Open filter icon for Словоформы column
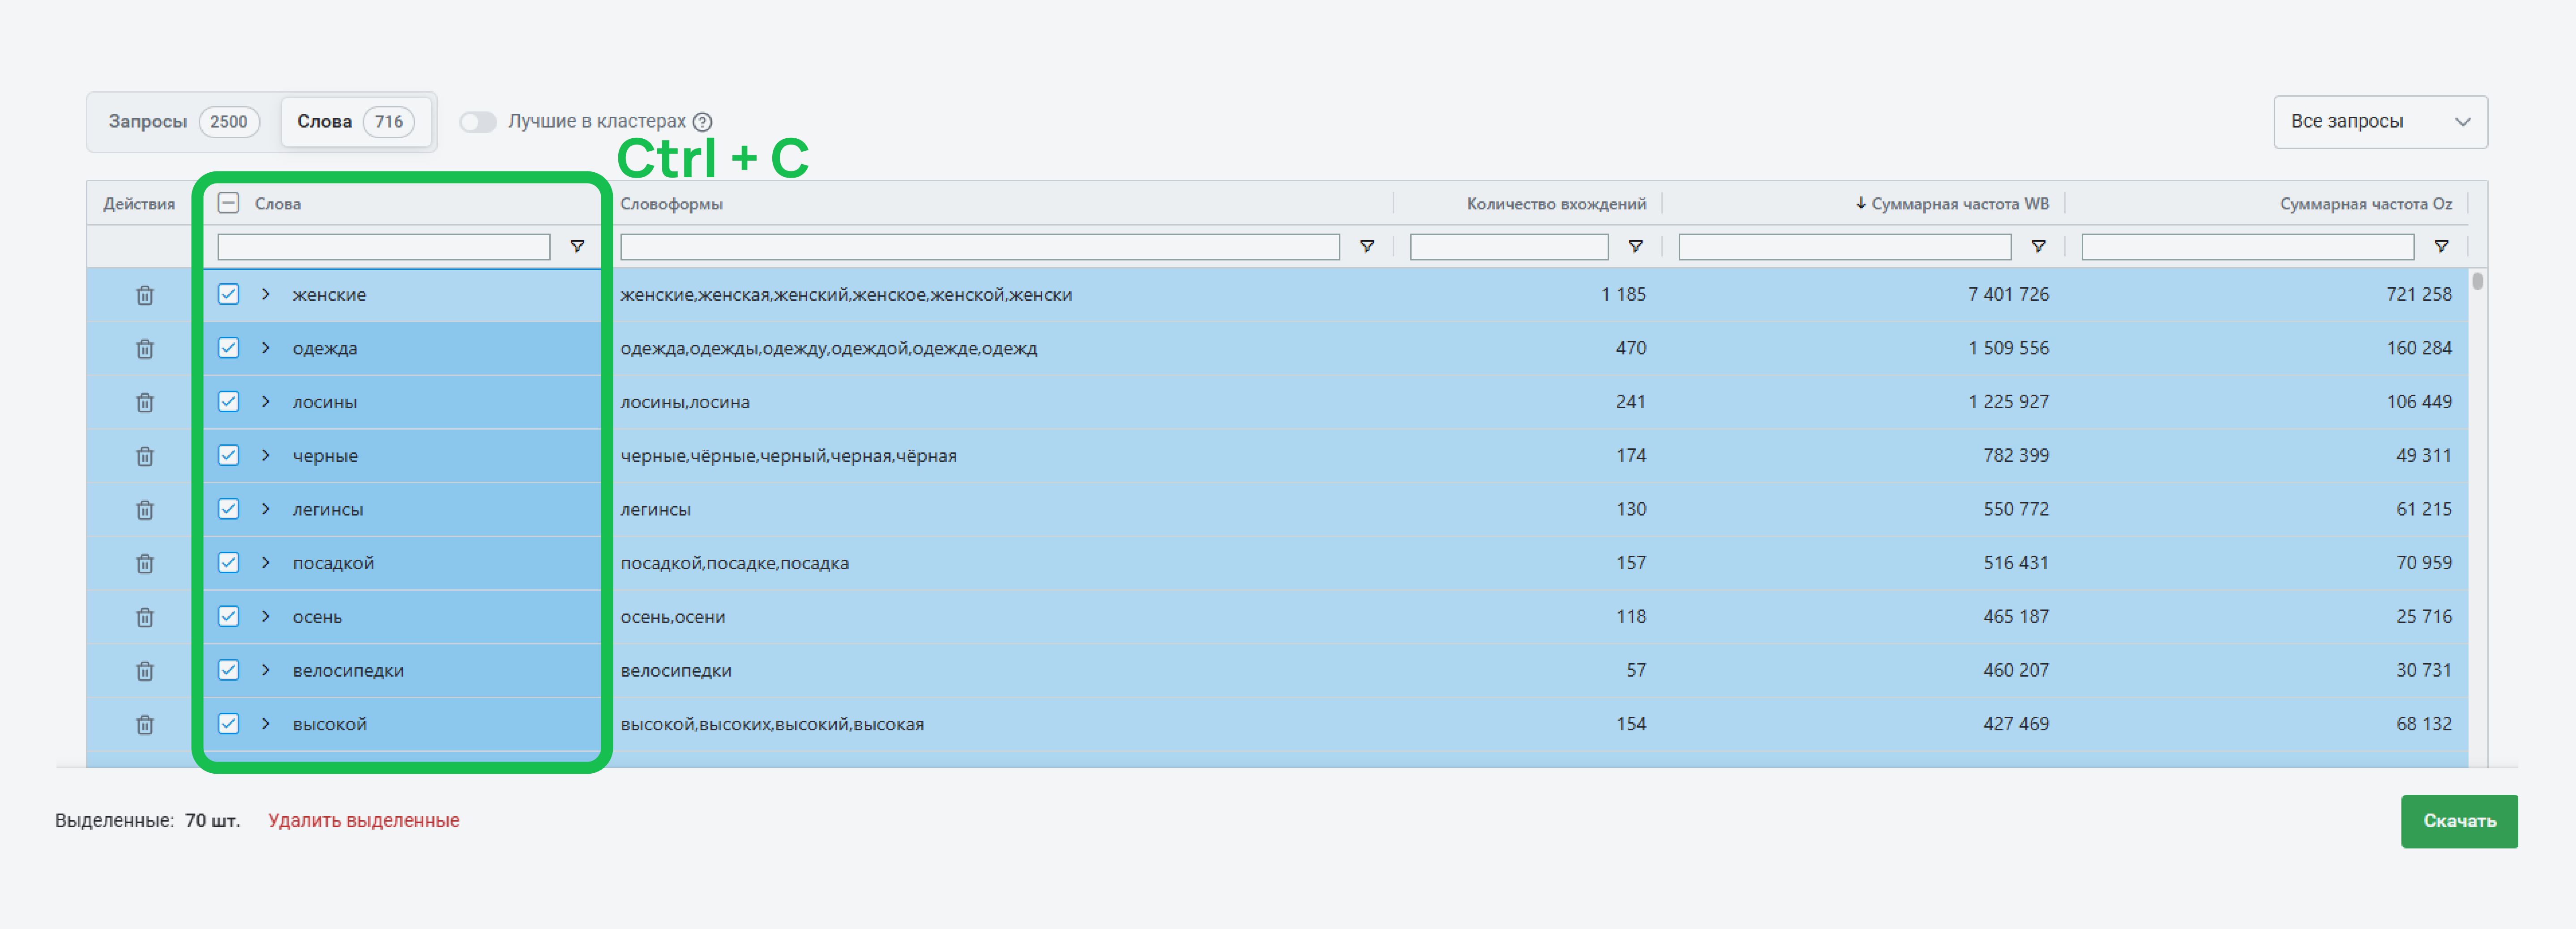The width and height of the screenshot is (2576, 929). pyautogui.click(x=1367, y=246)
